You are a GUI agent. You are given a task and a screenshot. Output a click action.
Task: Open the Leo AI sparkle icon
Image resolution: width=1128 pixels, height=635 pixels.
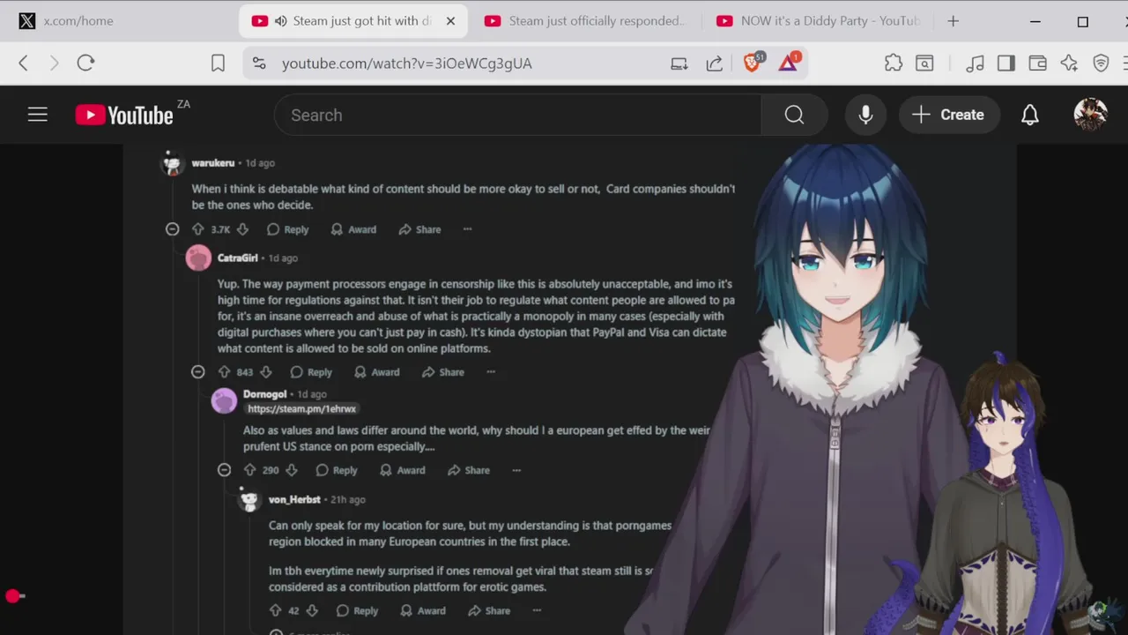point(1069,63)
